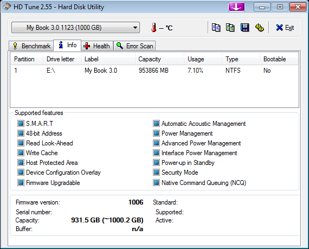
Task: Toggle the S.M.A.R.T feature checkbox
Action: [x=21, y=124]
